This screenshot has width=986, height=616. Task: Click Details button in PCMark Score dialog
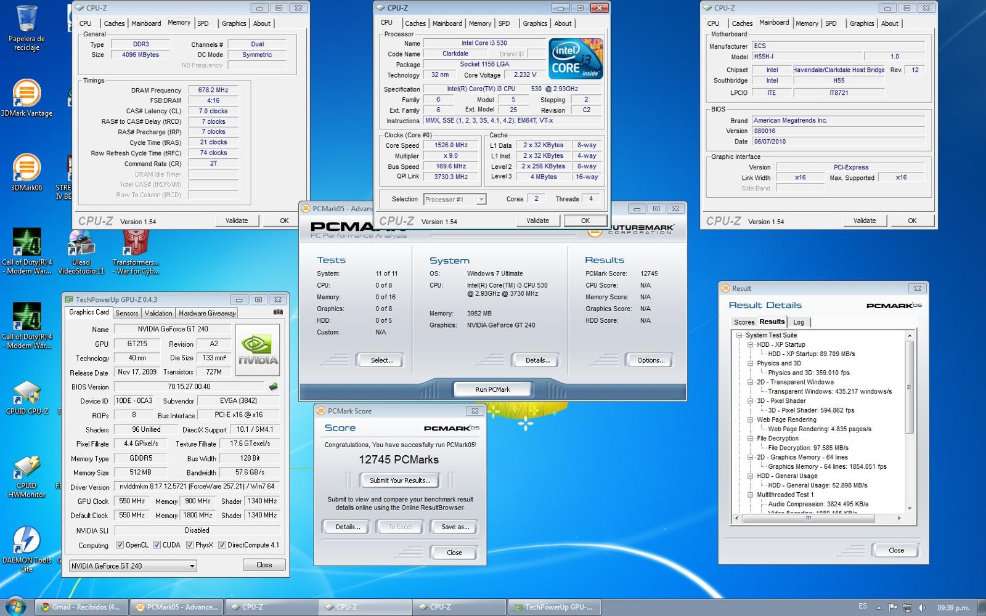348,527
